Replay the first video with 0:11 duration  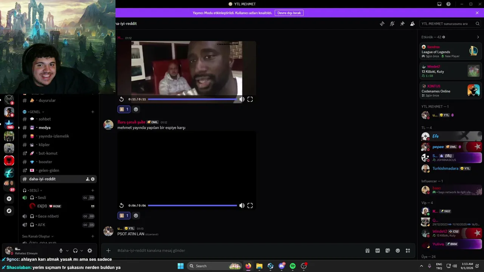[x=121, y=99]
